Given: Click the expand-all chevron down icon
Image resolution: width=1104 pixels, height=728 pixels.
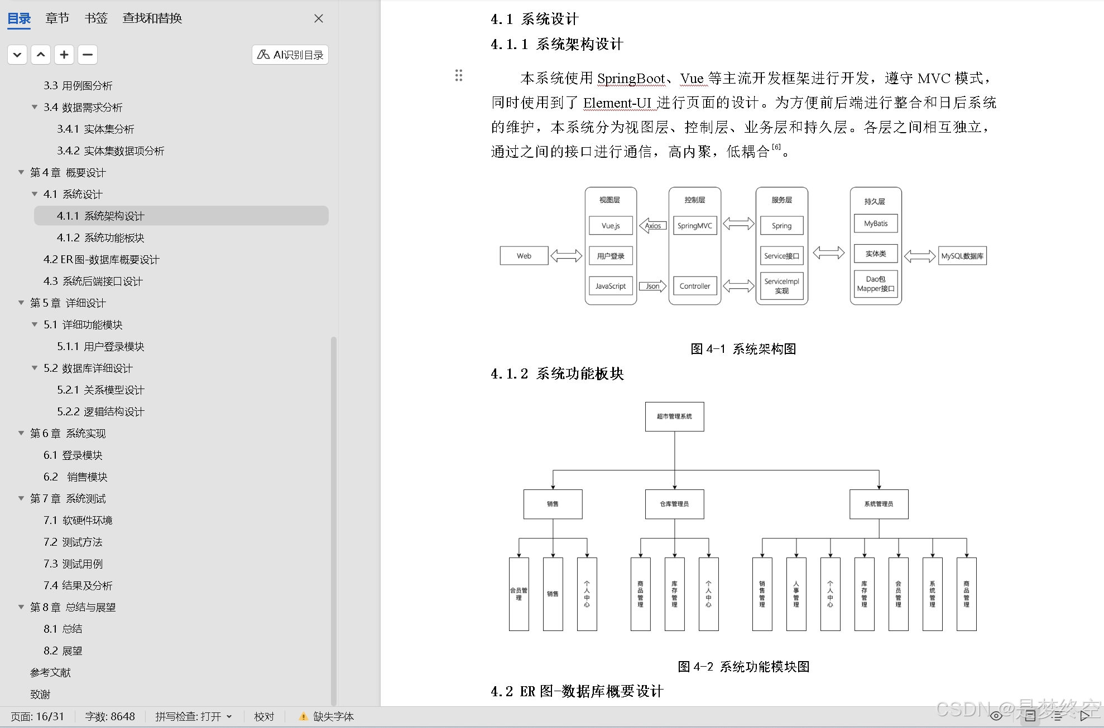Looking at the screenshot, I should (x=17, y=55).
